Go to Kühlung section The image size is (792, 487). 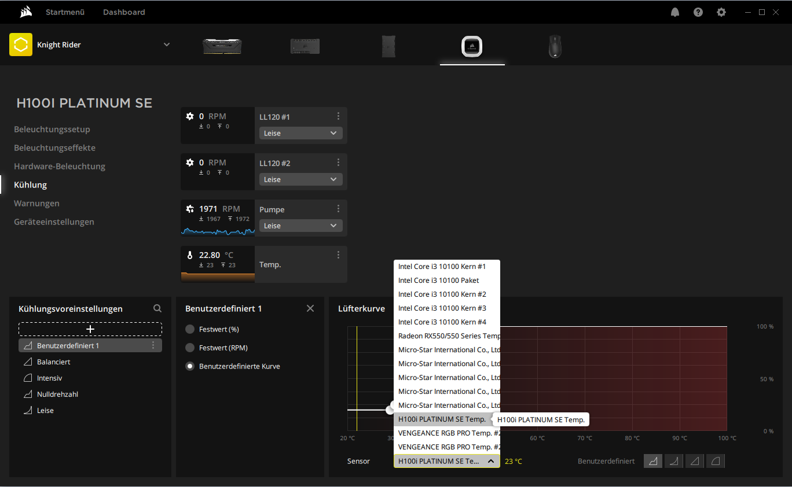[31, 185]
